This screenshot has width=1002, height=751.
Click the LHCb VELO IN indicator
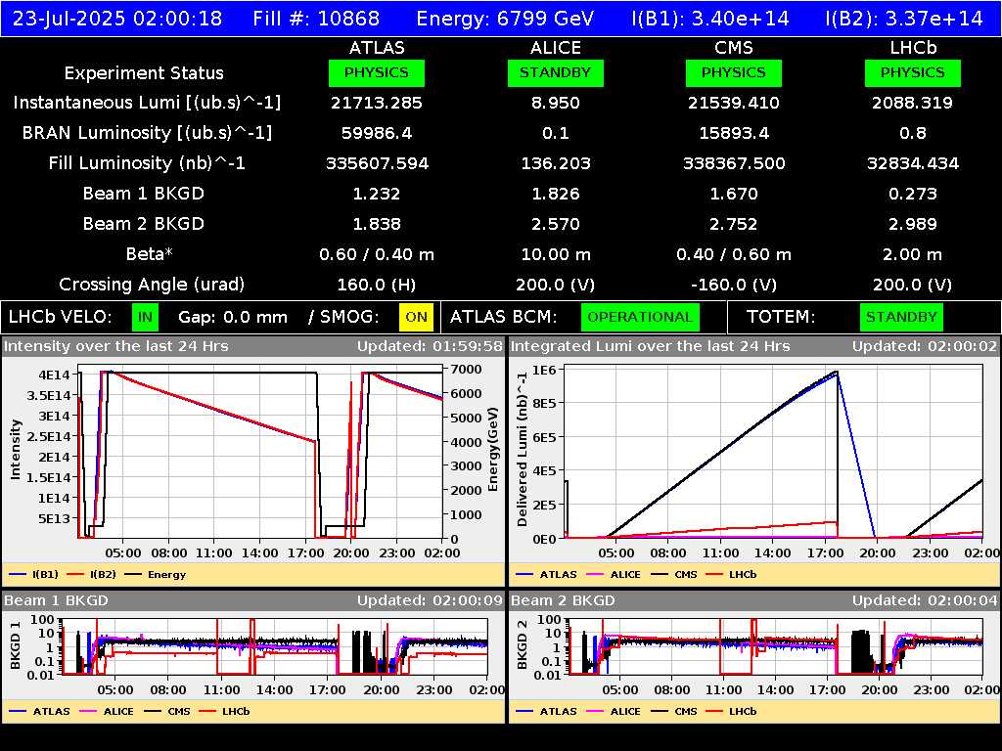[146, 318]
